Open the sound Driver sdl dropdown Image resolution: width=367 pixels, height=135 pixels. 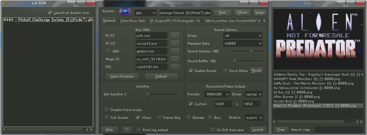point(243,36)
